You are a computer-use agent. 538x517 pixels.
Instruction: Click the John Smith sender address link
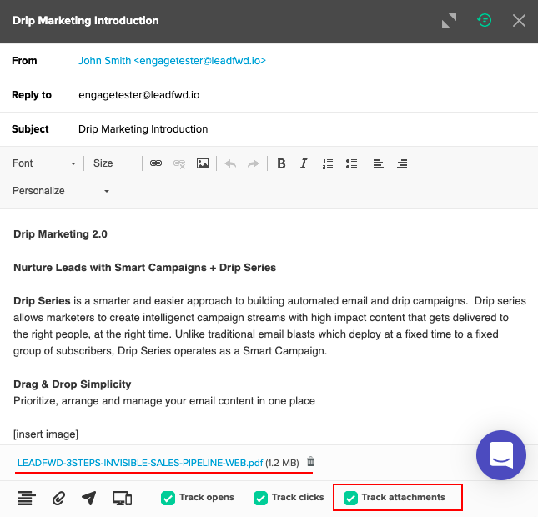[172, 61]
